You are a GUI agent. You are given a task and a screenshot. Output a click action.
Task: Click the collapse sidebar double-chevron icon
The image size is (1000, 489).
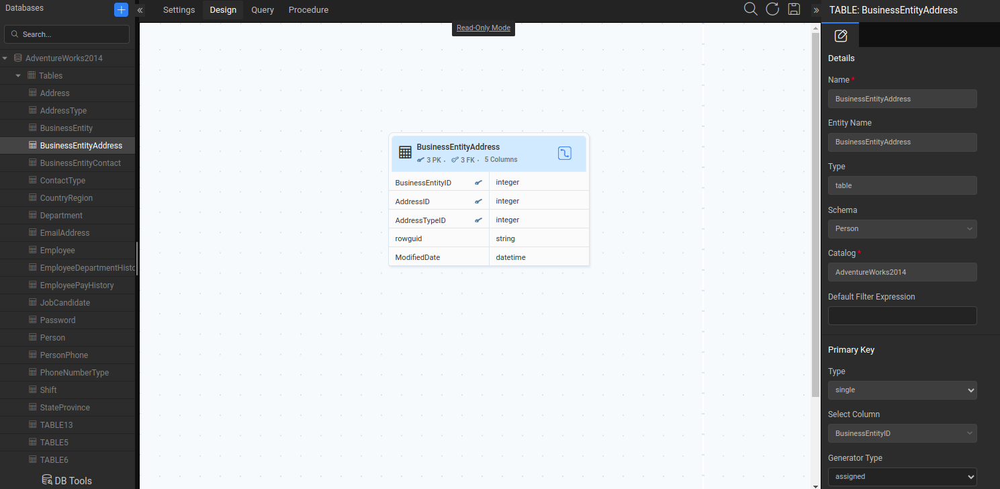click(x=140, y=10)
